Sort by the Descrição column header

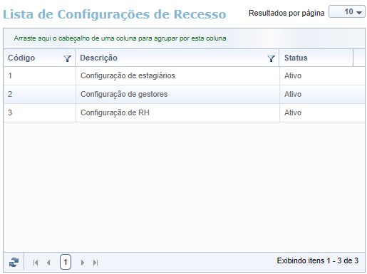pos(98,58)
